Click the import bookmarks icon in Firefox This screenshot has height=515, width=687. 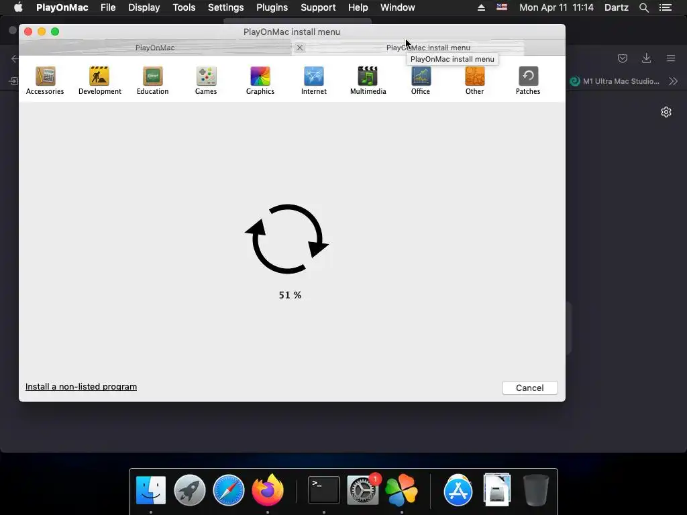(14, 81)
